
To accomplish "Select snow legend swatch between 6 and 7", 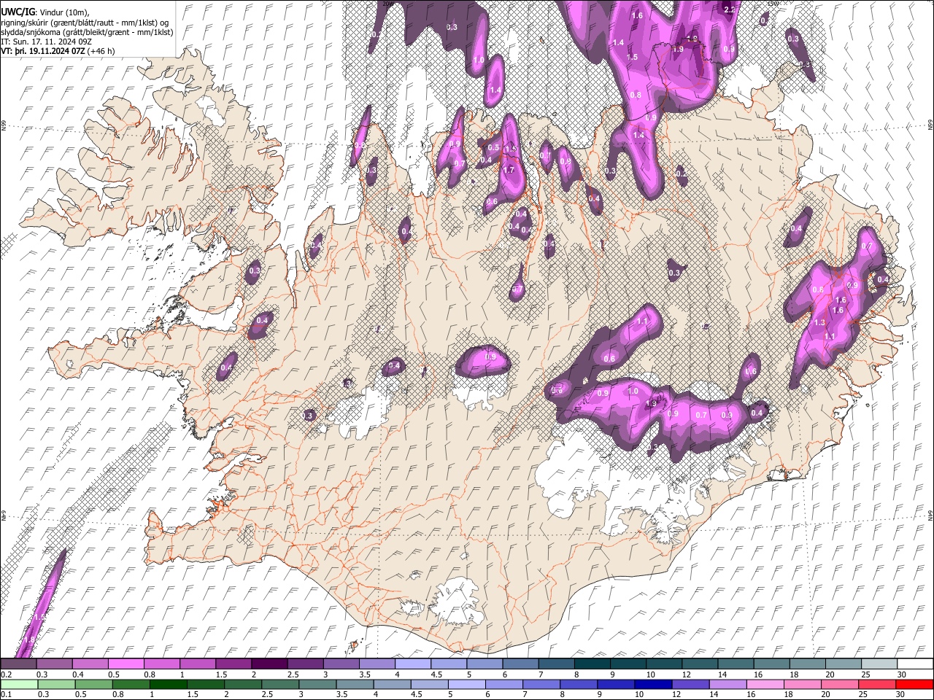I will pos(521,664).
